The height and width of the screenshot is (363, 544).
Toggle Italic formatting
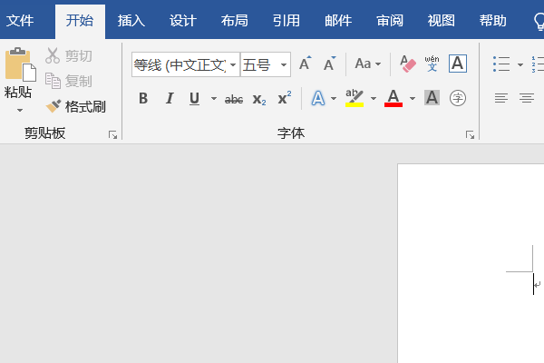(170, 99)
